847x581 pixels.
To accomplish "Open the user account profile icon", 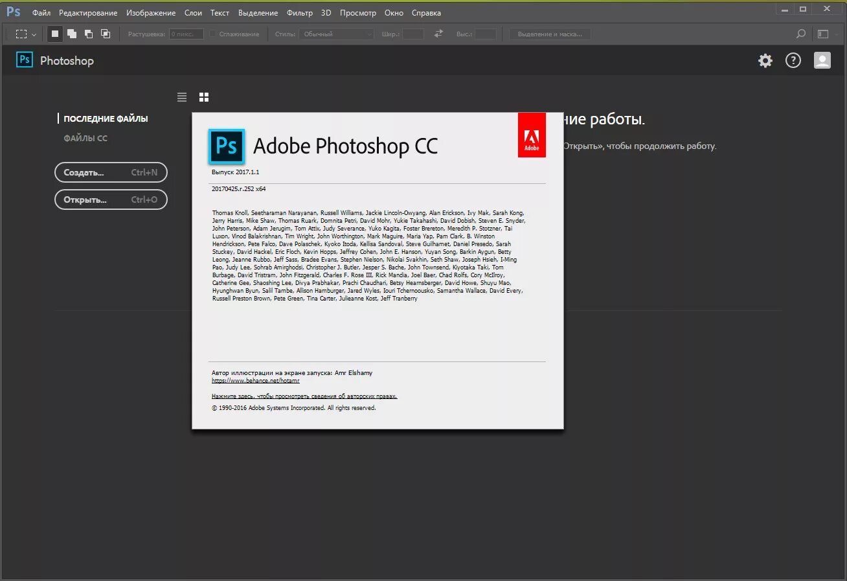I will 822,61.
